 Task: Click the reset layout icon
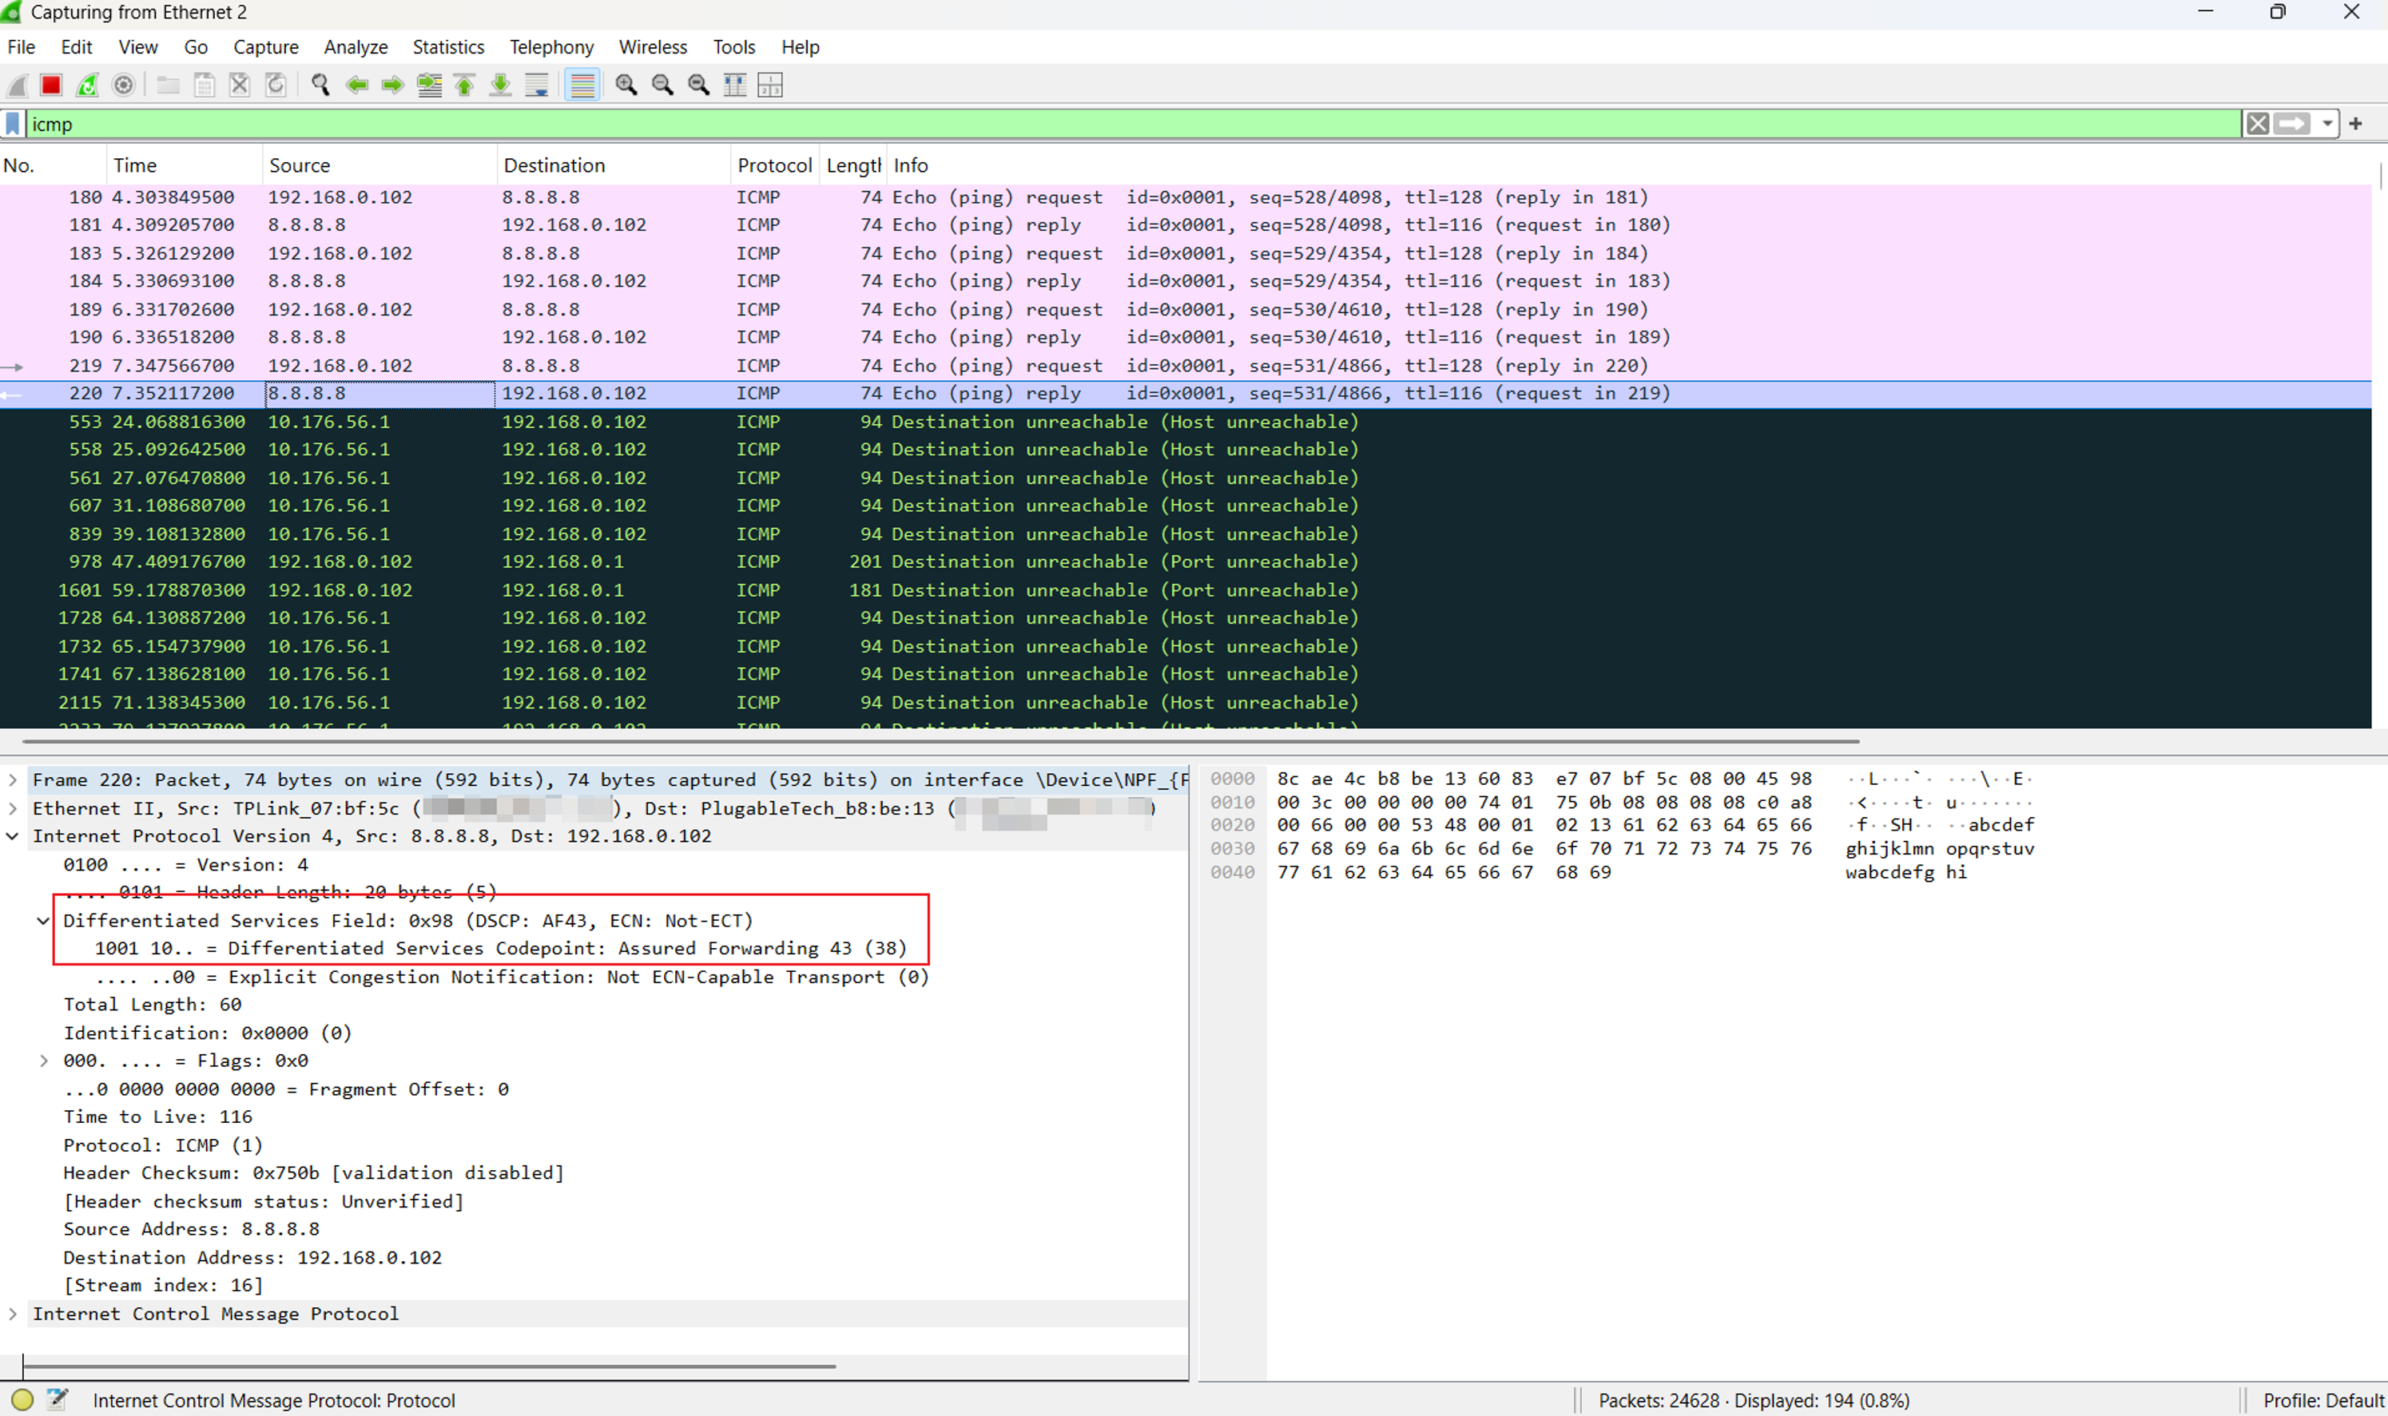click(770, 85)
